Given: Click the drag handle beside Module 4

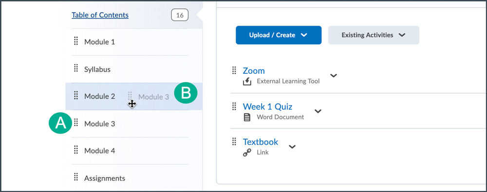Looking at the screenshot, I should (76, 150).
